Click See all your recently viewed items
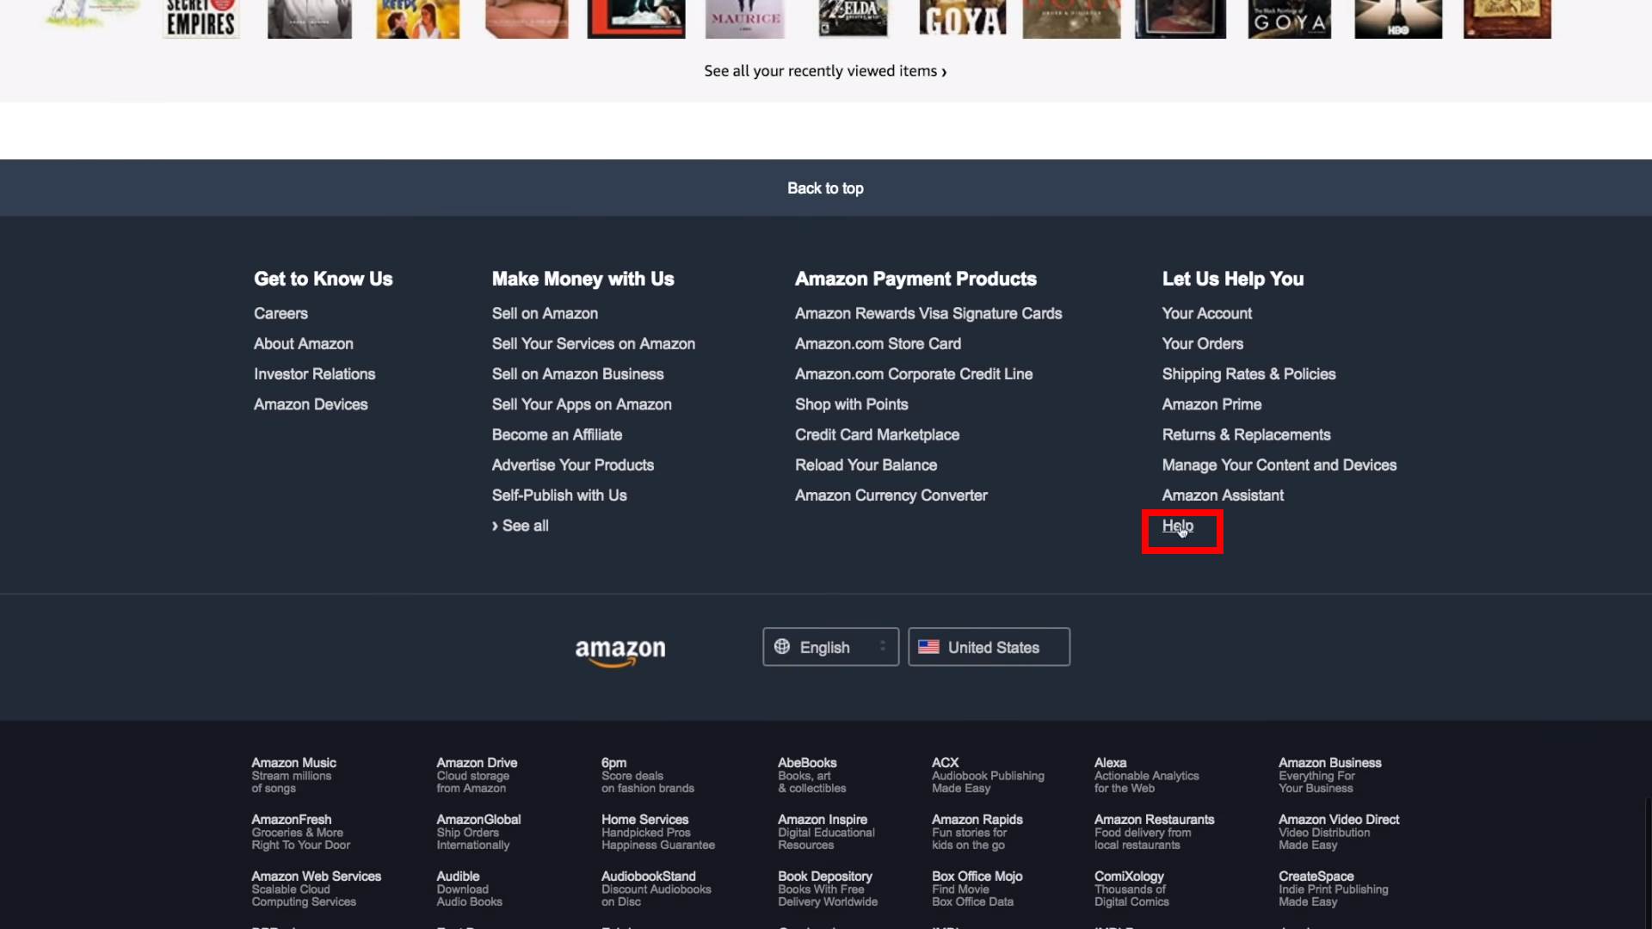 click(824, 71)
